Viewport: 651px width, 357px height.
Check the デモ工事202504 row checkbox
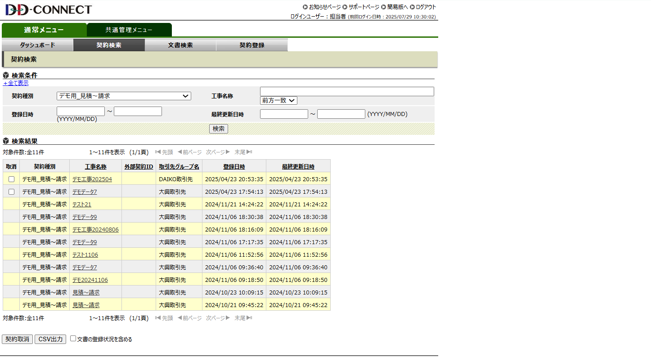point(11,179)
